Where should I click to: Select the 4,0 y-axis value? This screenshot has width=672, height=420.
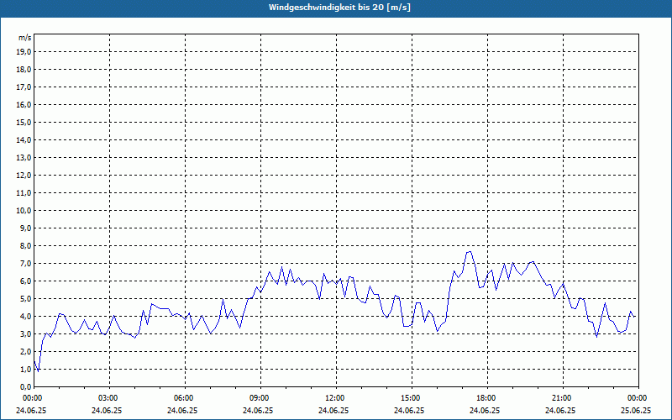coord(25,317)
